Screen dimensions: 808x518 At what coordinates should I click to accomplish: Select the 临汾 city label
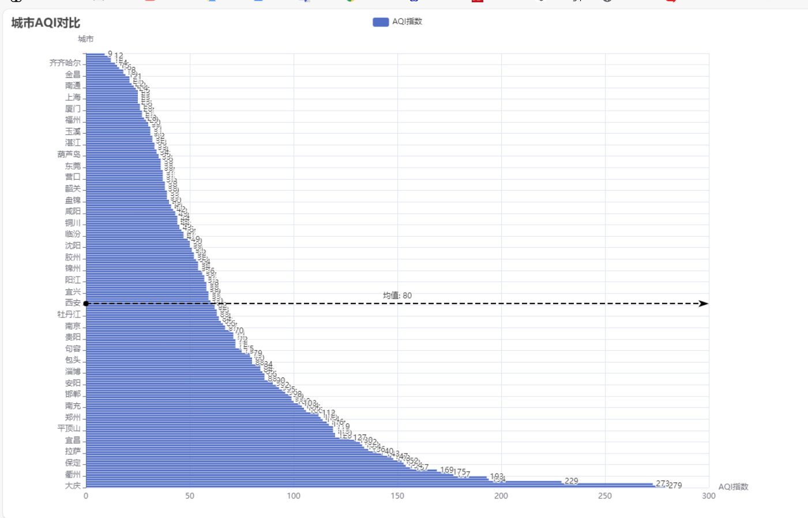click(x=73, y=234)
